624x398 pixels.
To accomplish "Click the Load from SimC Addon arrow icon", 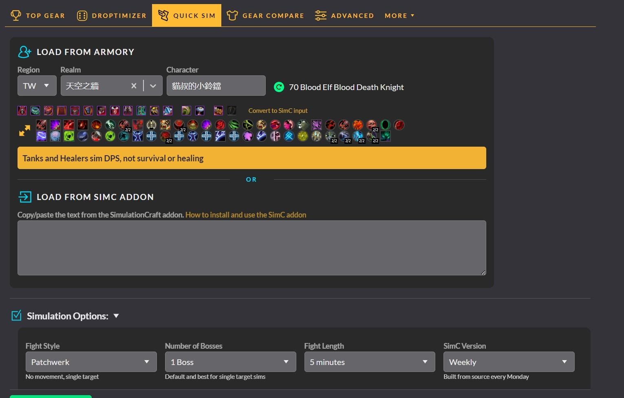I will pos(24,197).
